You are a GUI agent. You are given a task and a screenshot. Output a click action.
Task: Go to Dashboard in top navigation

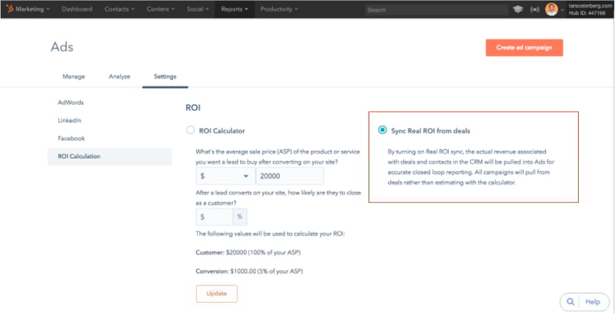(x=77, y=9)
